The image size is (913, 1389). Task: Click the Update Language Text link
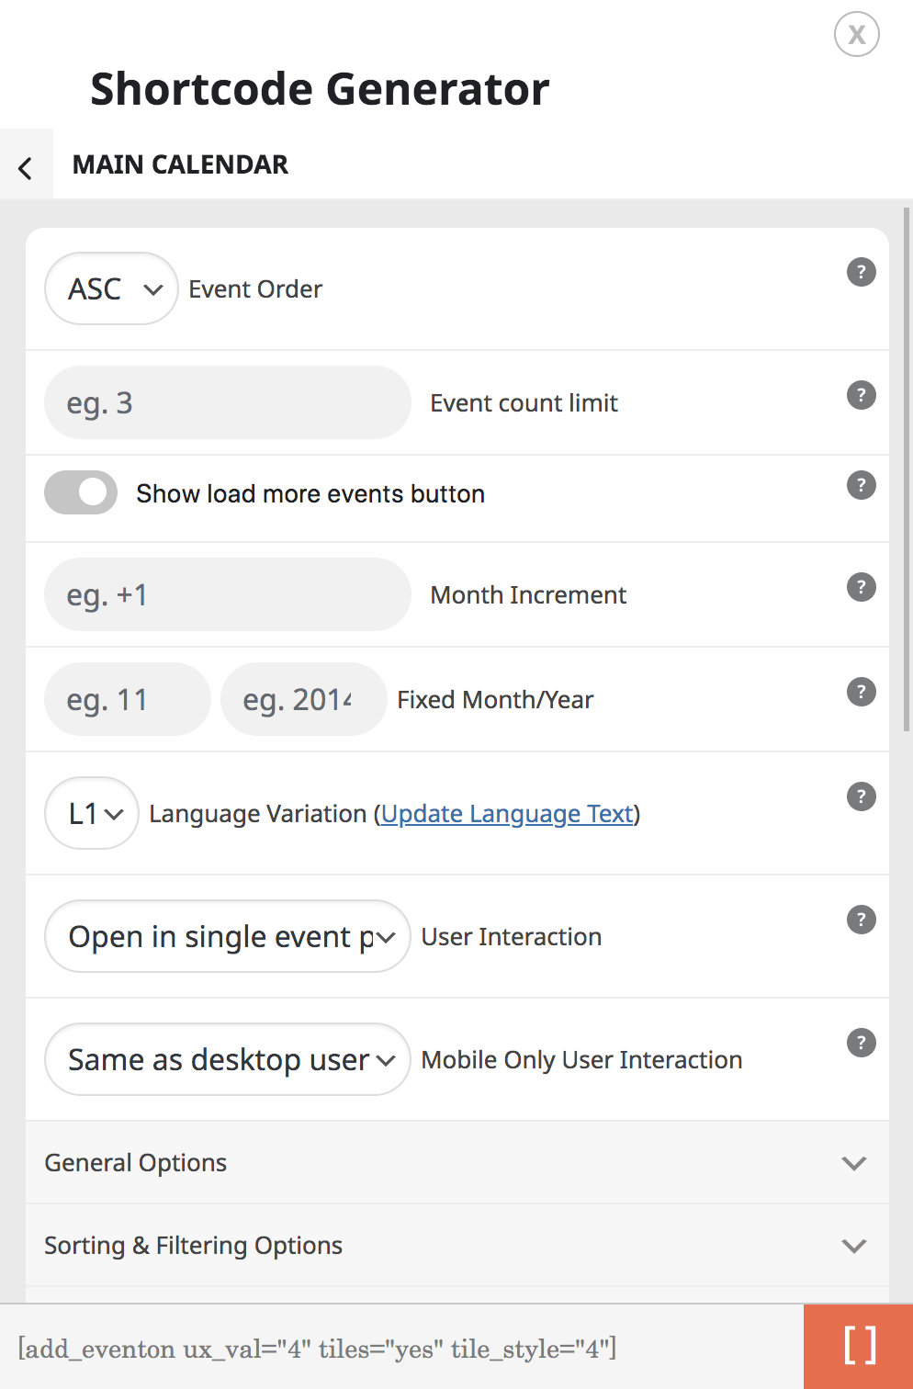coord(506,813)
